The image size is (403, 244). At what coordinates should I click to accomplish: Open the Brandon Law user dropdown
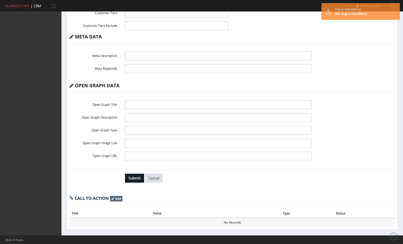[370, 6]
